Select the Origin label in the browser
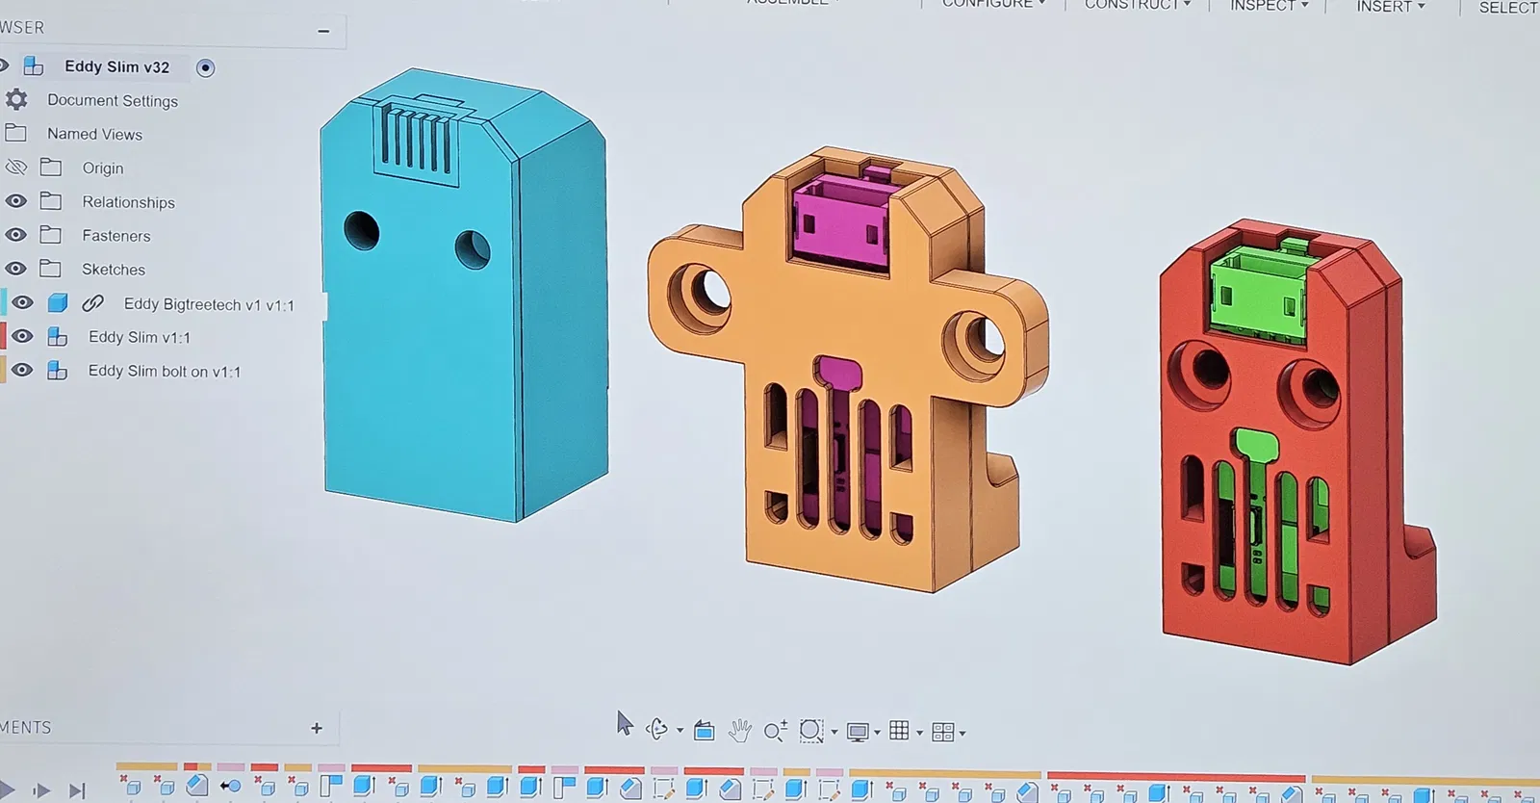The height and width of the screenshot is (803, 1540). [x=103, y=168]
